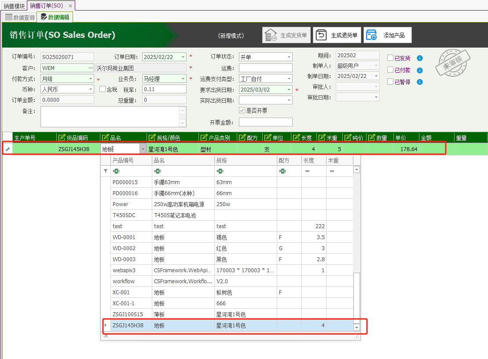Click lookup list scrollbar down arrow

357,327
